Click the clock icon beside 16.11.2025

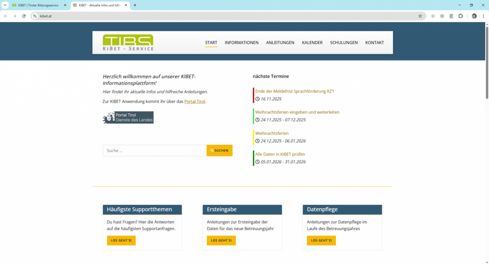(257, 99)
